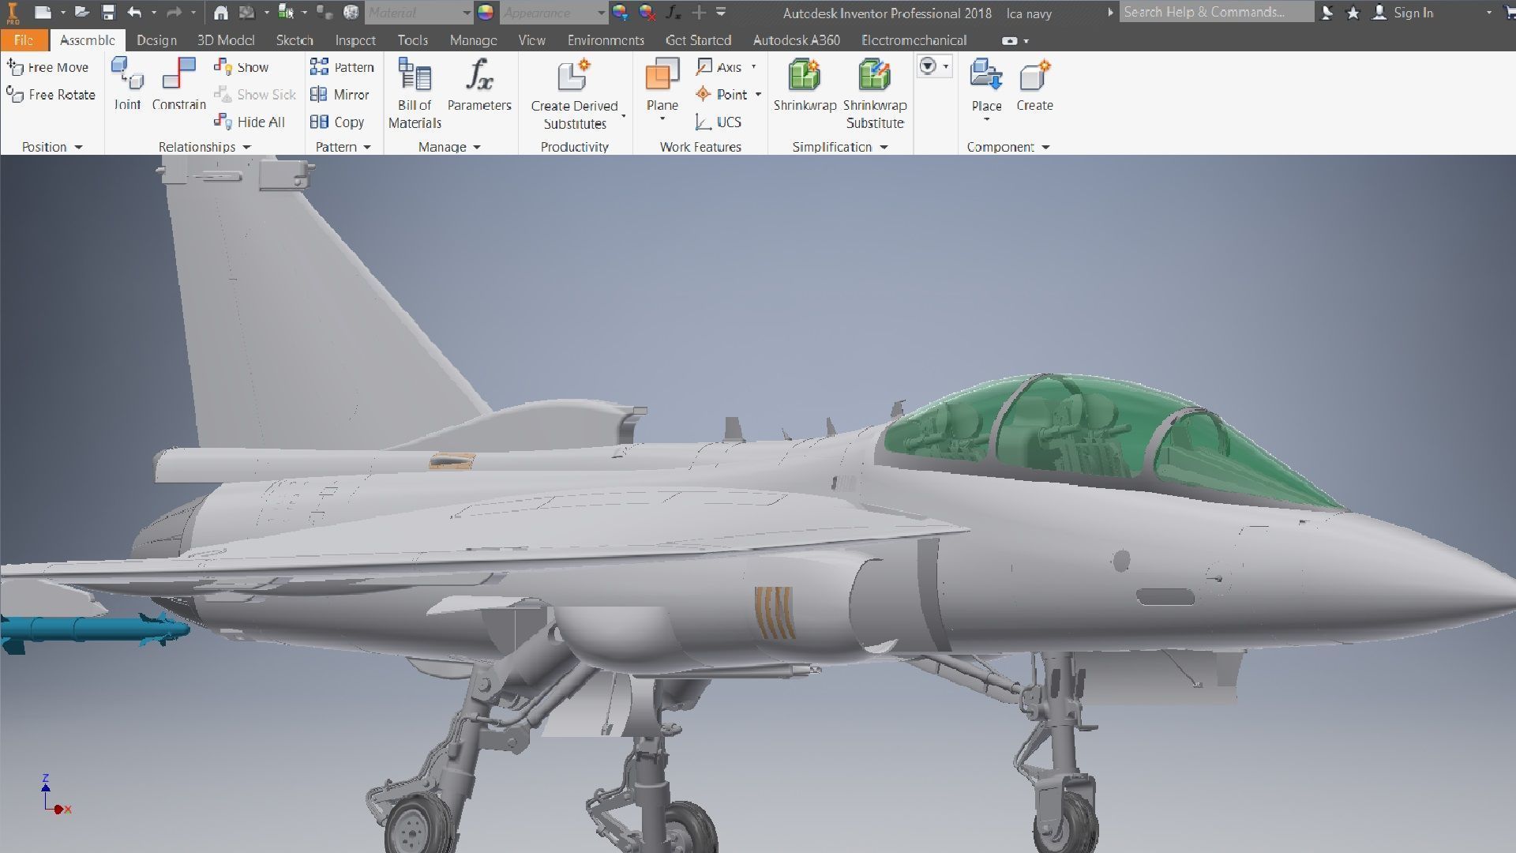The image size is (1516, 853).
Task: Open the Plane dropdown arrow
Action: [662, 119]
